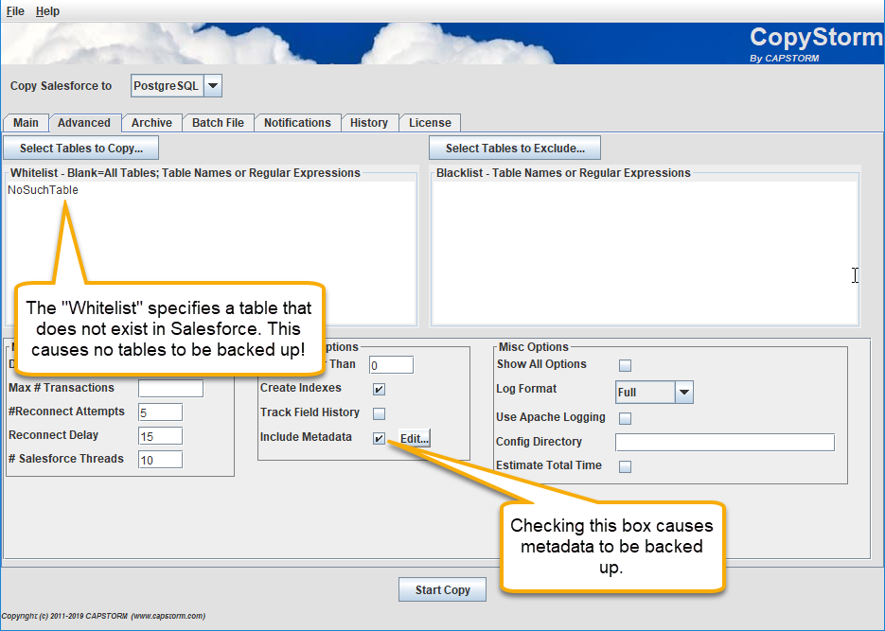Open the Help menu

click(47, 11)
